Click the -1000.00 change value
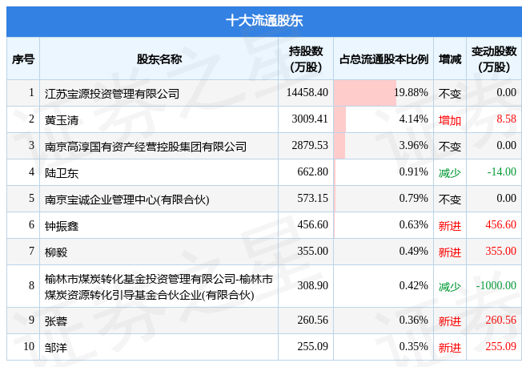Image resolution: width=522 pixels, height=367 pixels. pos(496,285)
